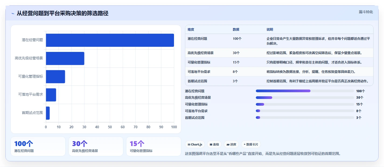Select the title 从经营问题到平台采购决策的筛选路径

coord(62,13)
